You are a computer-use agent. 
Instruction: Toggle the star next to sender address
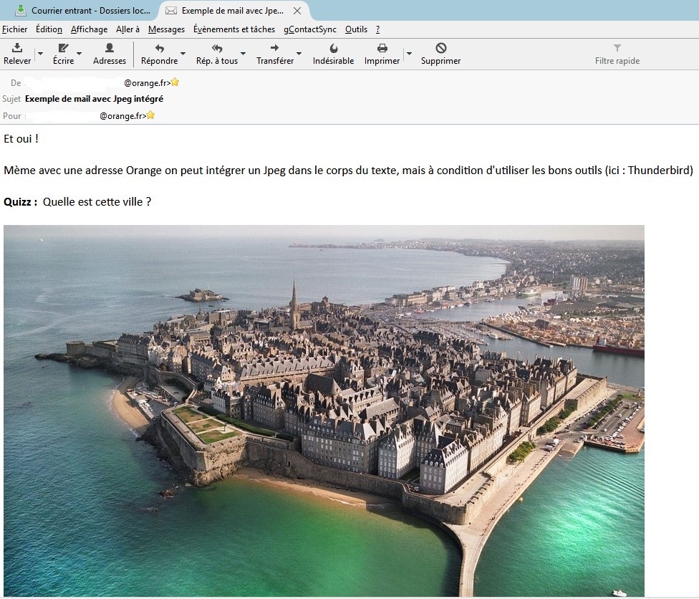pyautogui.click(x=175, y=82)
